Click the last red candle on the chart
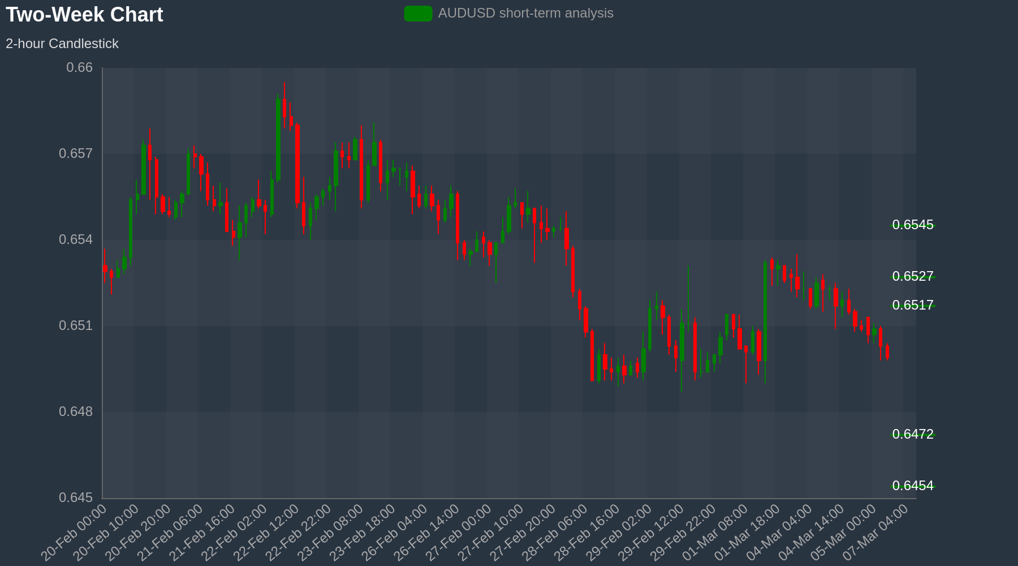Screen dimensions: 1018x566 (887, 351)
